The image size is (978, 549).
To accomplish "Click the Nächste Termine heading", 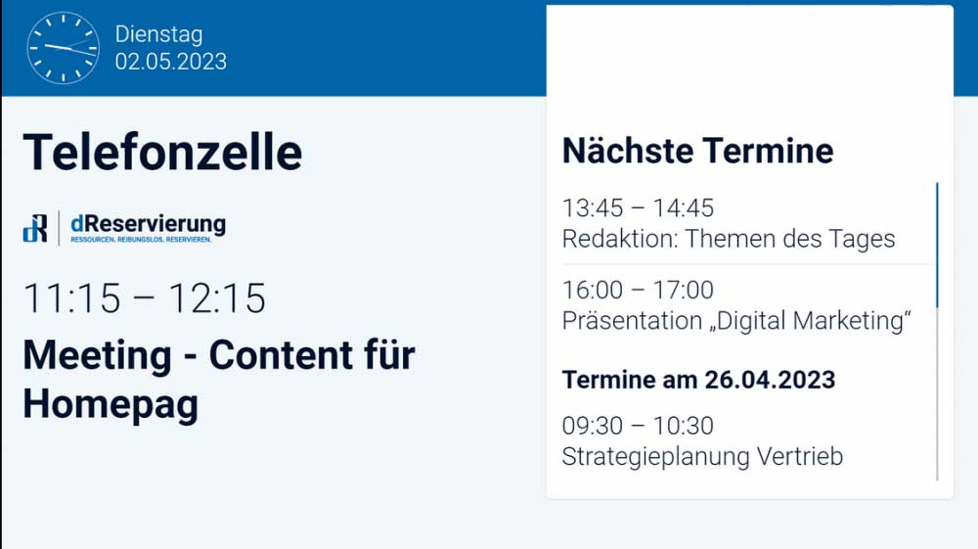I will pos(697,151).
